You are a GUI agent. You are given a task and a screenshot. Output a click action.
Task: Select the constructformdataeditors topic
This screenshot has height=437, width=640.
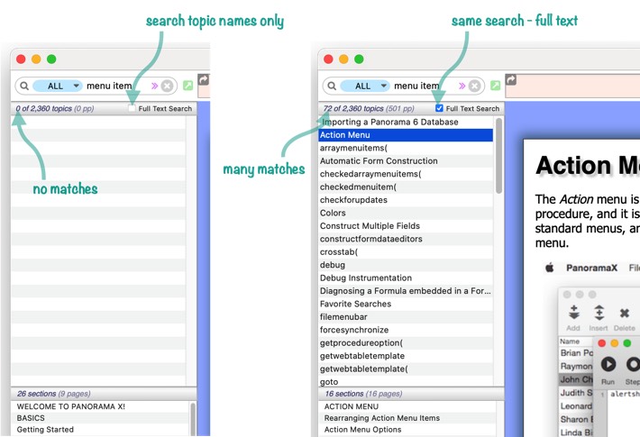[x=406, y=239]
